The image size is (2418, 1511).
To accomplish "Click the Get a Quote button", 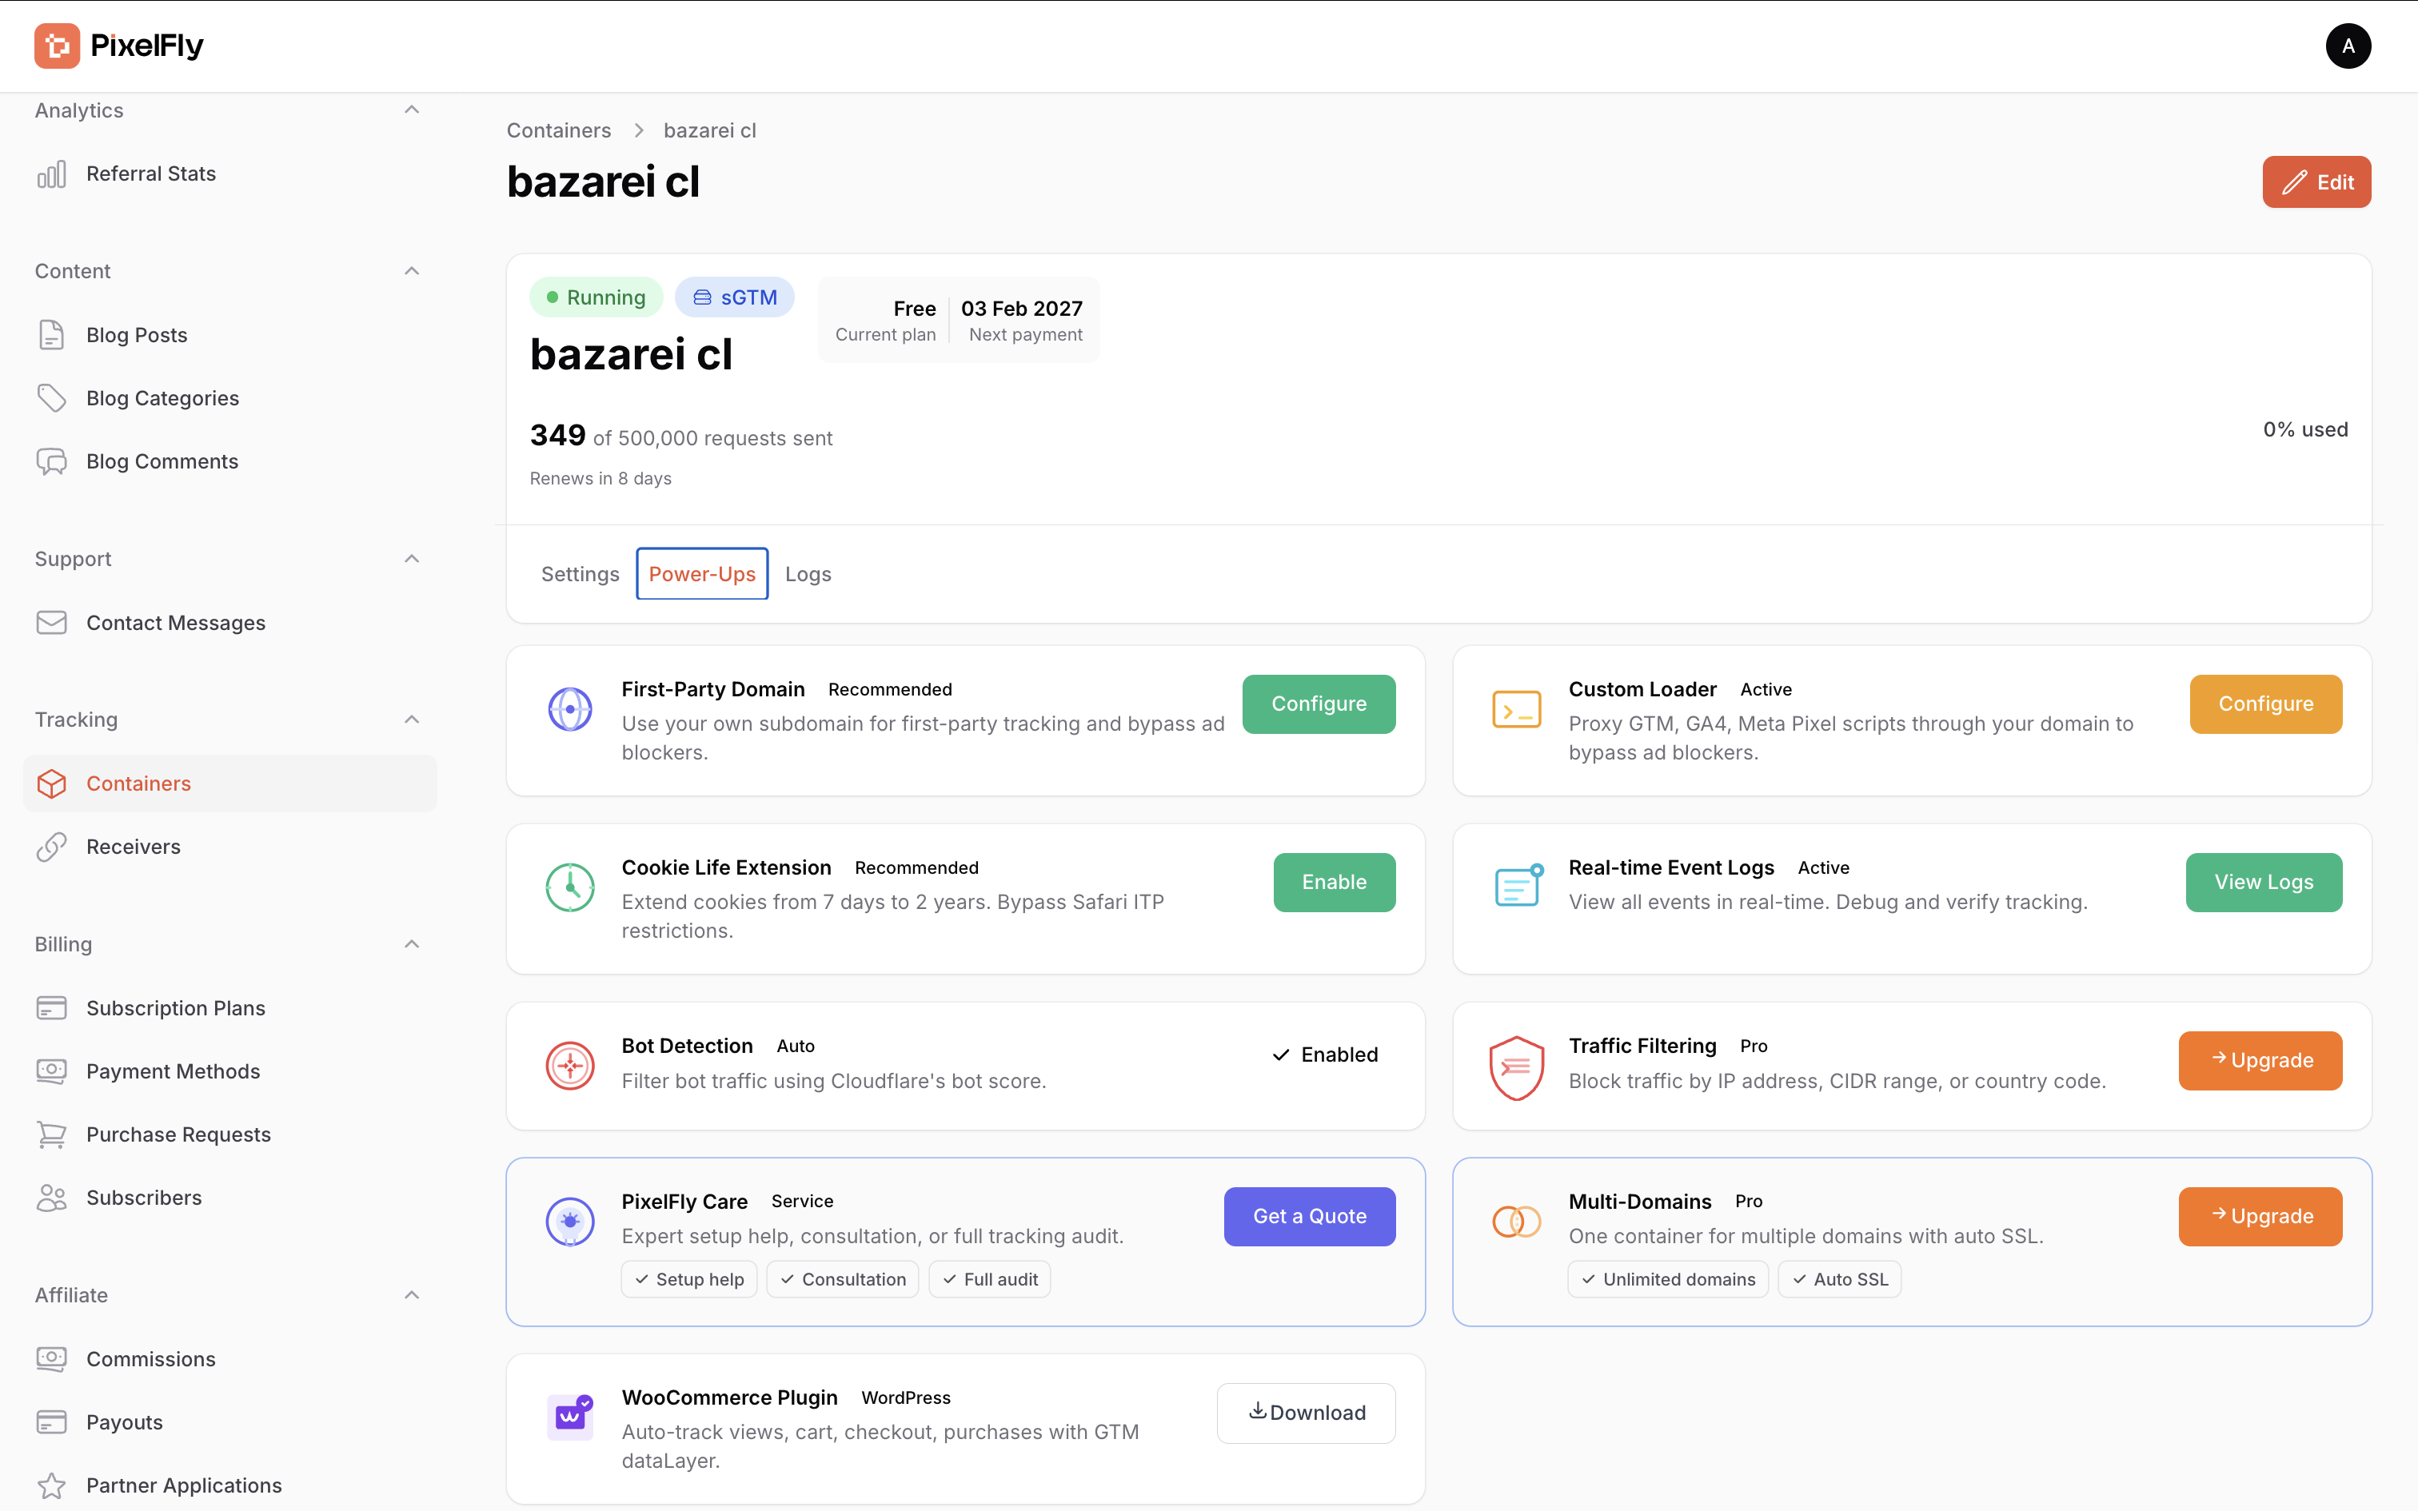I will pos(1309,1216).
